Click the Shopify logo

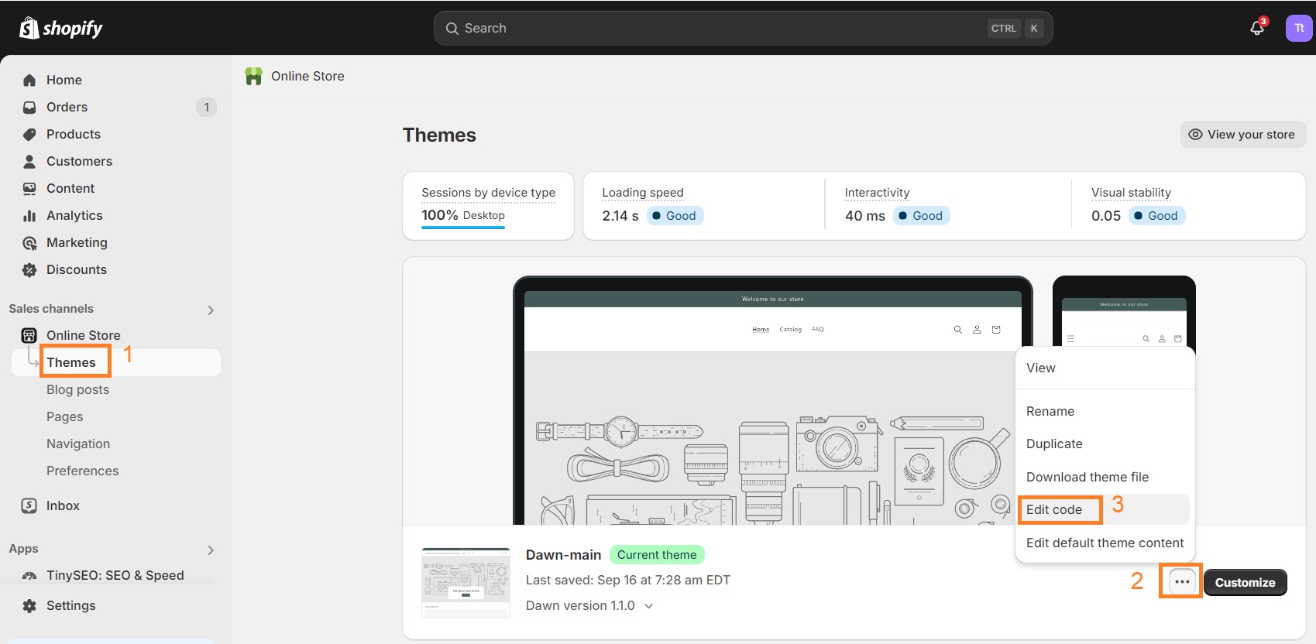click(61, 29)
